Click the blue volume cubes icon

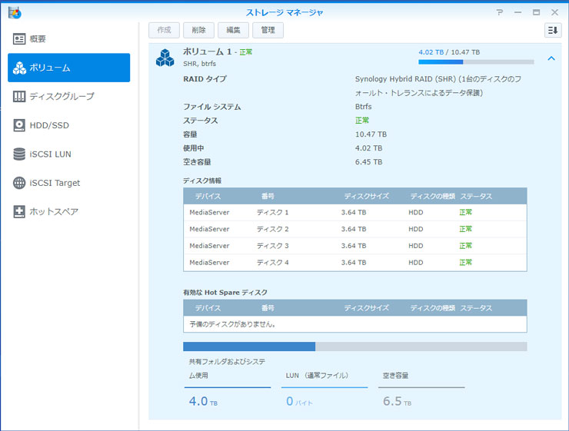(165, 58)
